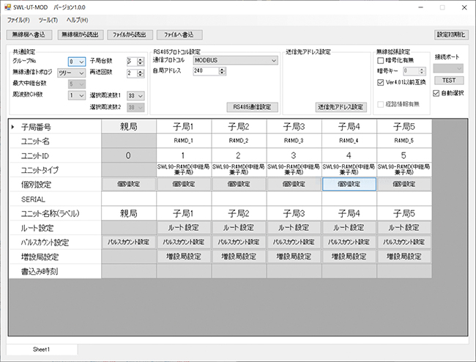Click the 自局アドレス input field

pyautogui.click(x=206, y=71)
